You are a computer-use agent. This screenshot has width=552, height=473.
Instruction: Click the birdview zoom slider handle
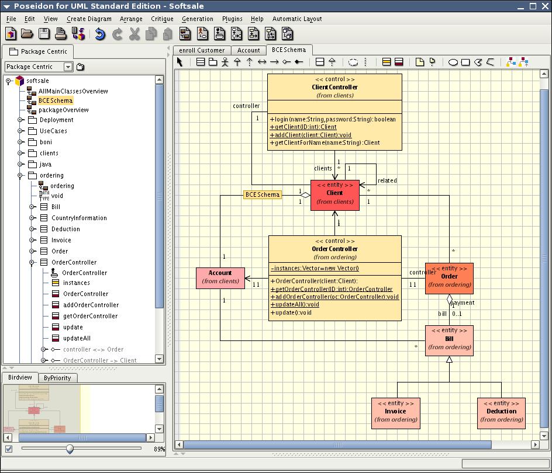[70, 448]
